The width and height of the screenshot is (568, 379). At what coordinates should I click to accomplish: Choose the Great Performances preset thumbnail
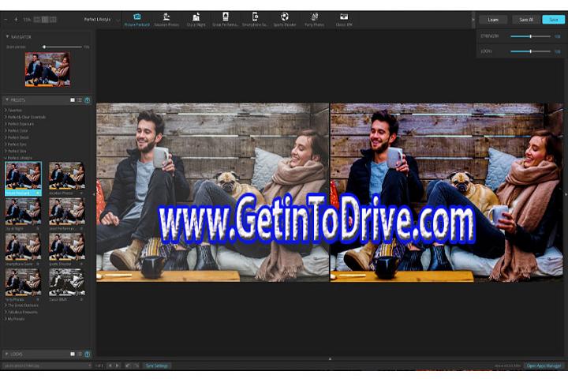pyautogui.click(x=67, y=212)
